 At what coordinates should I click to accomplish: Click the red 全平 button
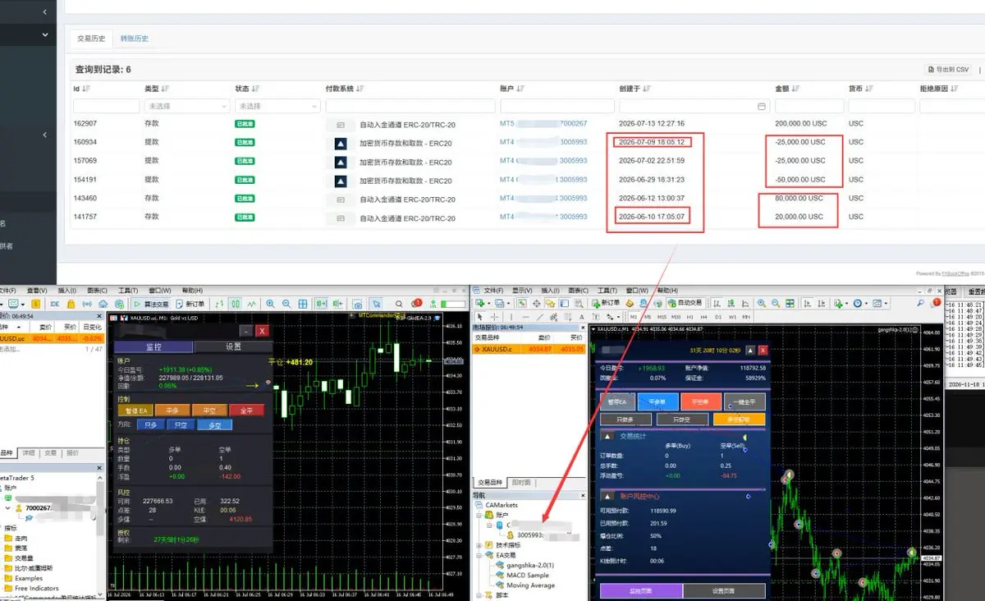tap(247, 410)
